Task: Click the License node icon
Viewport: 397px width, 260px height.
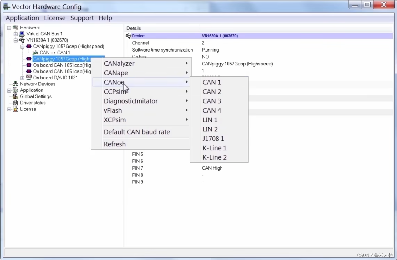Action: pos(16,109)
